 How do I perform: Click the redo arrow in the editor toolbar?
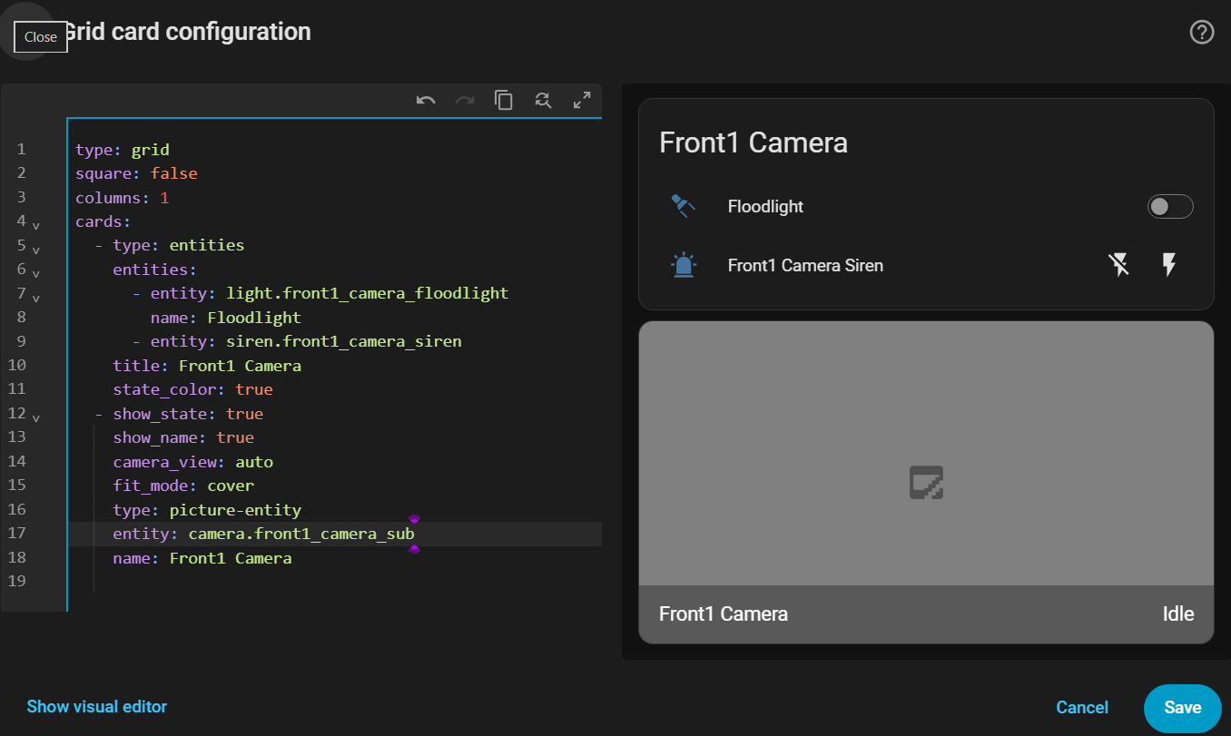(x=465, y=101)
